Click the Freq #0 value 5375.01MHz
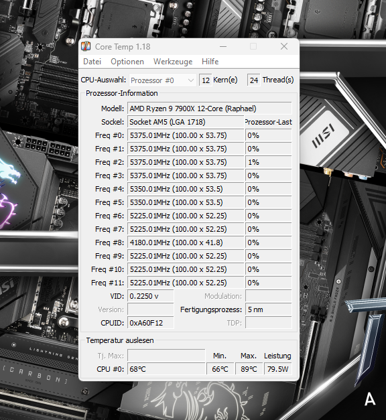The width and height of the screenshot is (386, 420). 186,135
